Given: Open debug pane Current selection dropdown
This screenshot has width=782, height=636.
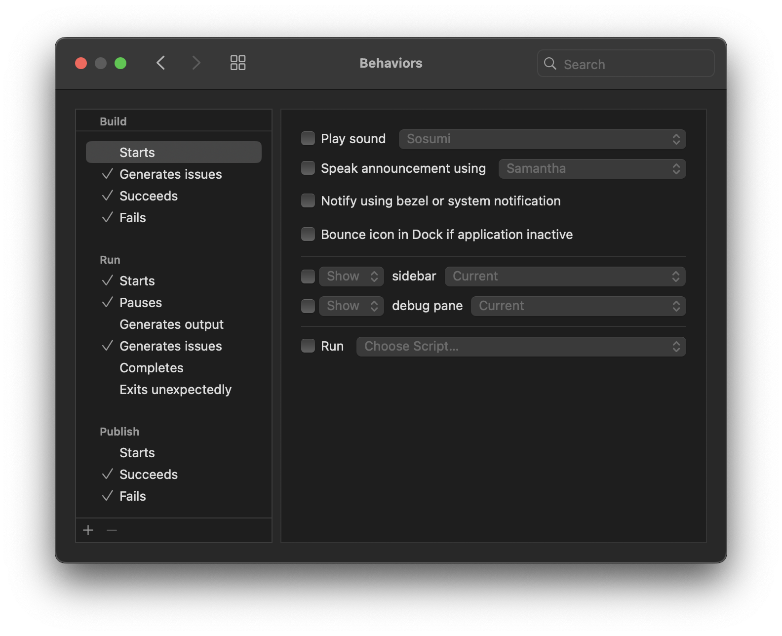Looking at the screenshot, I should pyautogui.click(x=578, y=306).
